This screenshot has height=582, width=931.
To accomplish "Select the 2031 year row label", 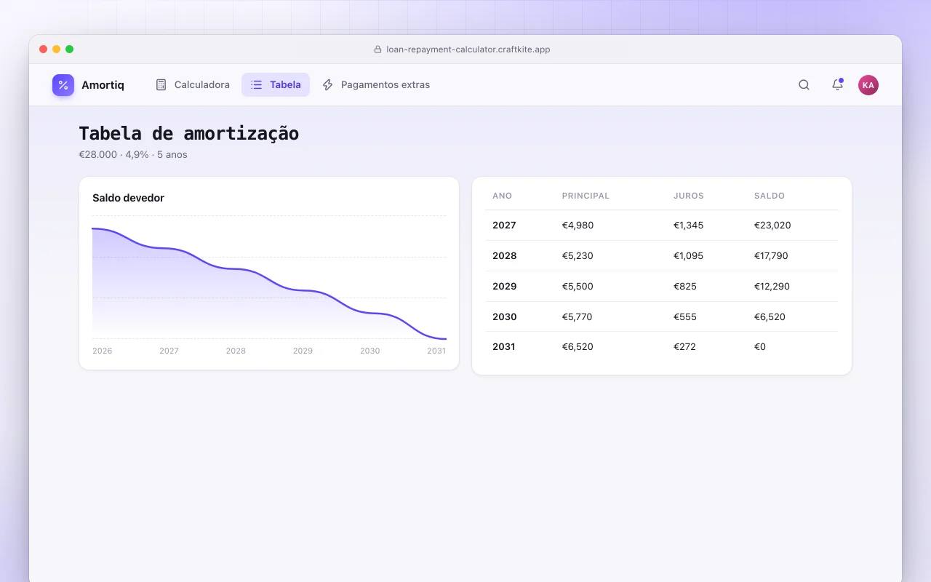I will coord(503,347).
